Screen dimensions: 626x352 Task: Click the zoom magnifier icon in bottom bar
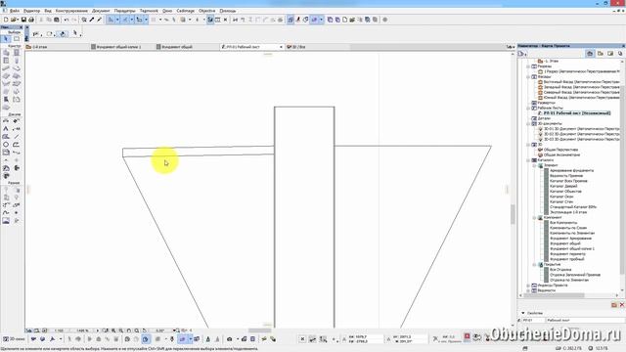(137, 330)
